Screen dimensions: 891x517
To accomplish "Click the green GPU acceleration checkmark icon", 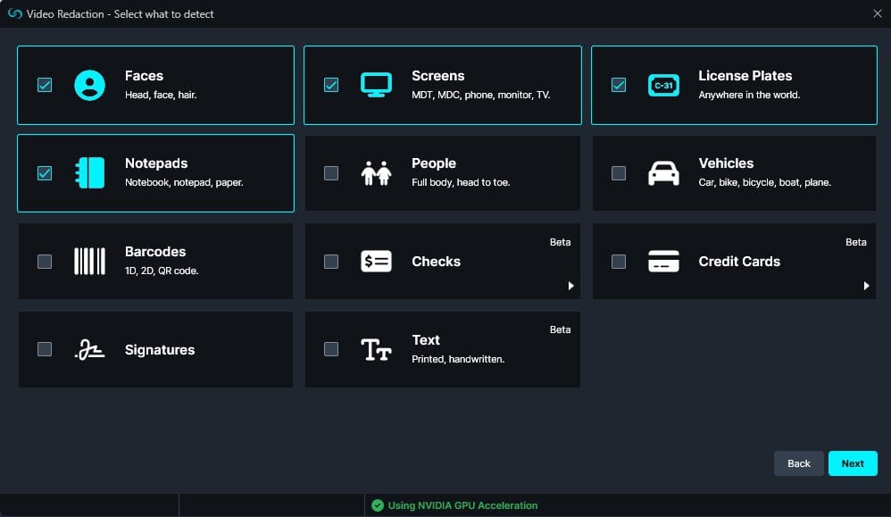I will [378, 505].
